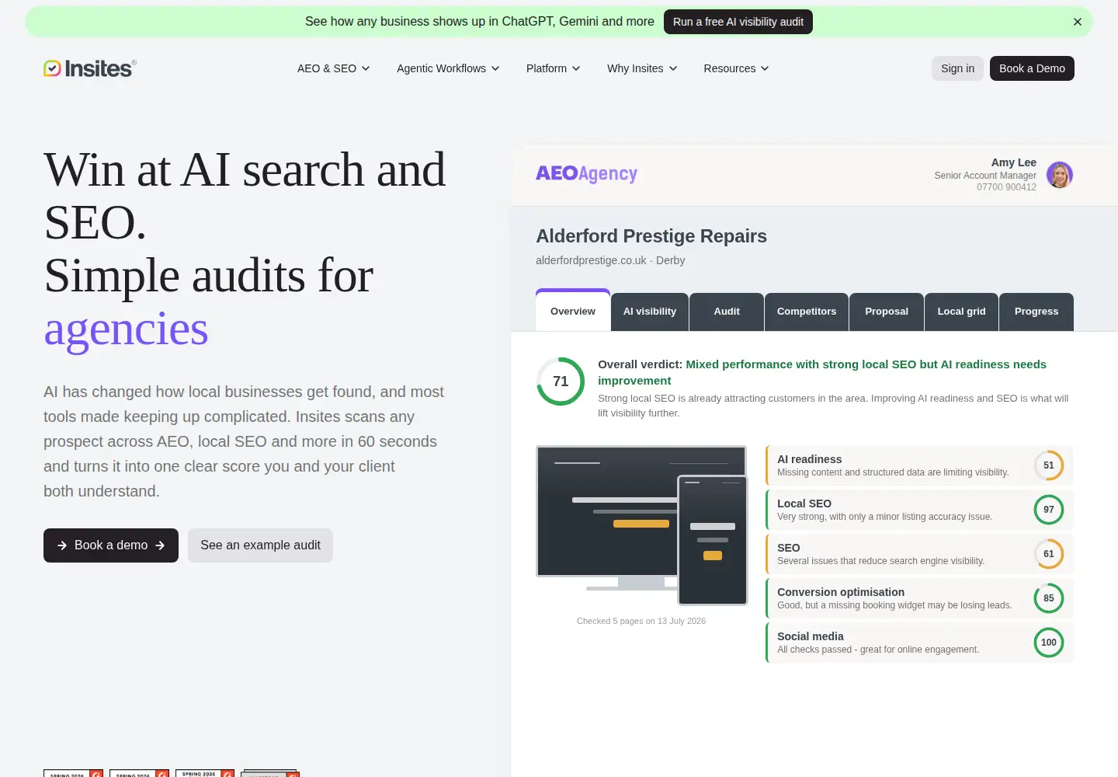Image resolution: width=1118 pixels, height=777 pixels.
Task: Click the AI readiness score 51 ring
Action: tap(1049, 465)
